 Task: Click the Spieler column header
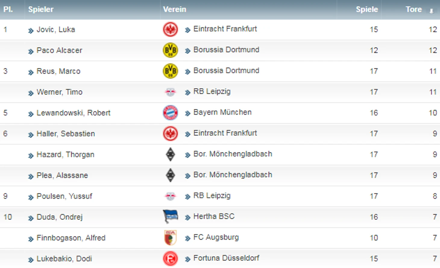point(41,9)
